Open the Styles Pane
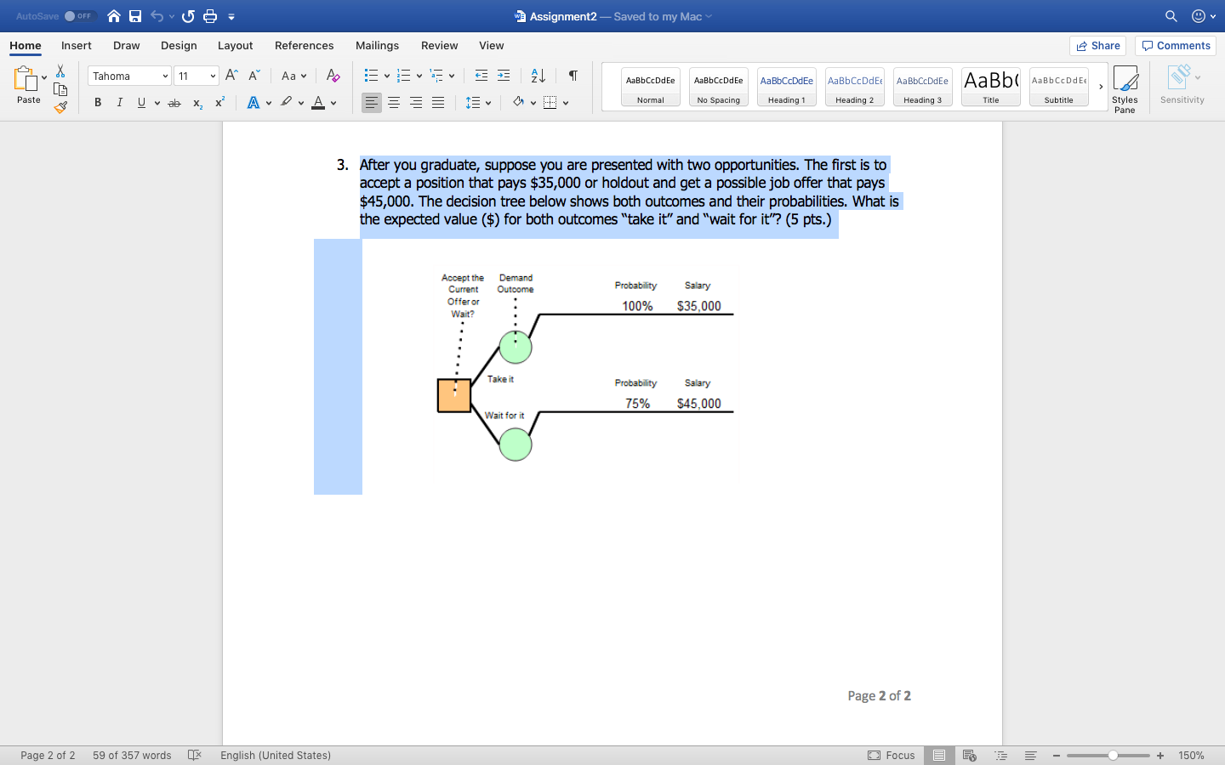Viewport: 1225px width, 765px height. point(1125,85)
